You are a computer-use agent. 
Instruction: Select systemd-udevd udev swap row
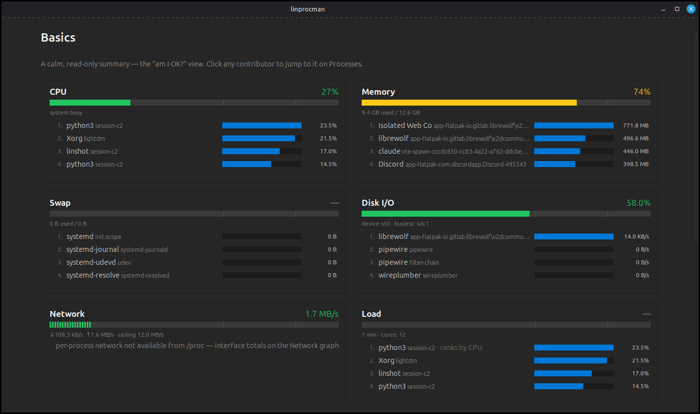coord(194,262)
